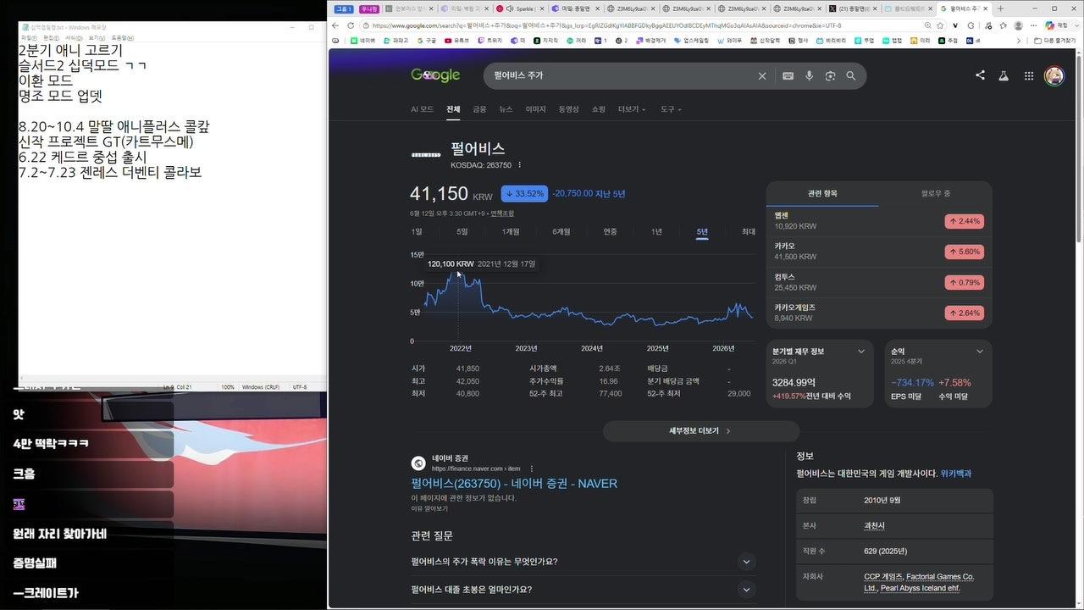Open the 과천시 headquarters link
This screenshot has width=1084, height=610.
click(874, 525)
